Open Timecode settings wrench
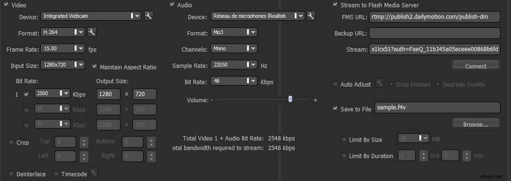 pyautogui.click(x=94, y=172)
